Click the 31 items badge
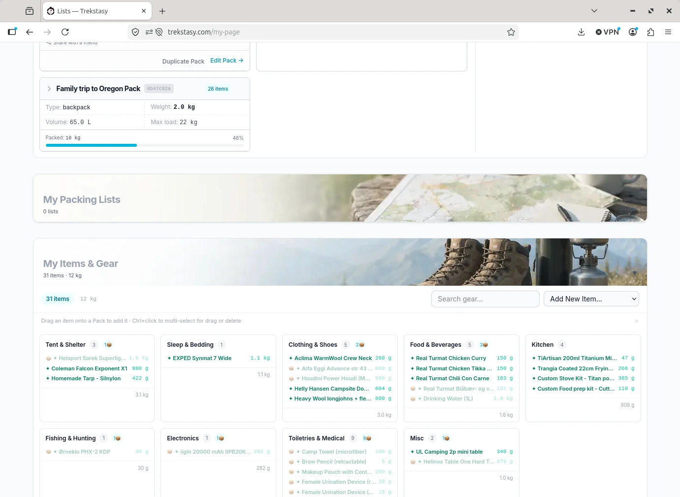The height and width of the screenshot is (497, 680). [58, 299]
